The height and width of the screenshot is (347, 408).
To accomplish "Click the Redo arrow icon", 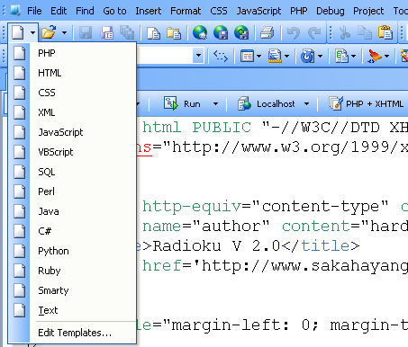I will coord(314,32).
